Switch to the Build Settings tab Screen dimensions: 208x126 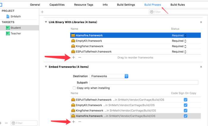(126, 5)
